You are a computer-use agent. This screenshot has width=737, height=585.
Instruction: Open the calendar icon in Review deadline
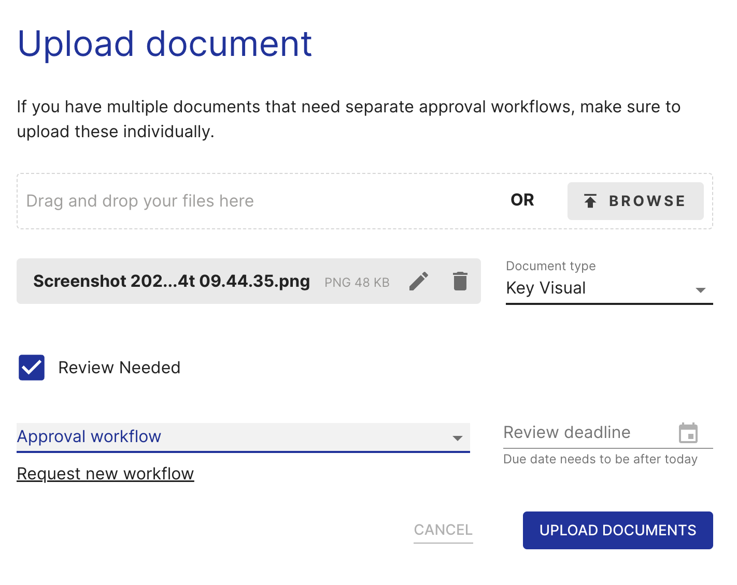688,433
